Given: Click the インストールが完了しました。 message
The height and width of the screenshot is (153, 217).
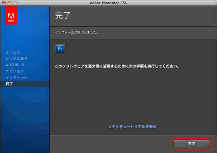Looking at the screenshot, I should 77,32.
